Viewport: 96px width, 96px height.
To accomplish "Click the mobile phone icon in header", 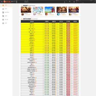I will 17,2.
